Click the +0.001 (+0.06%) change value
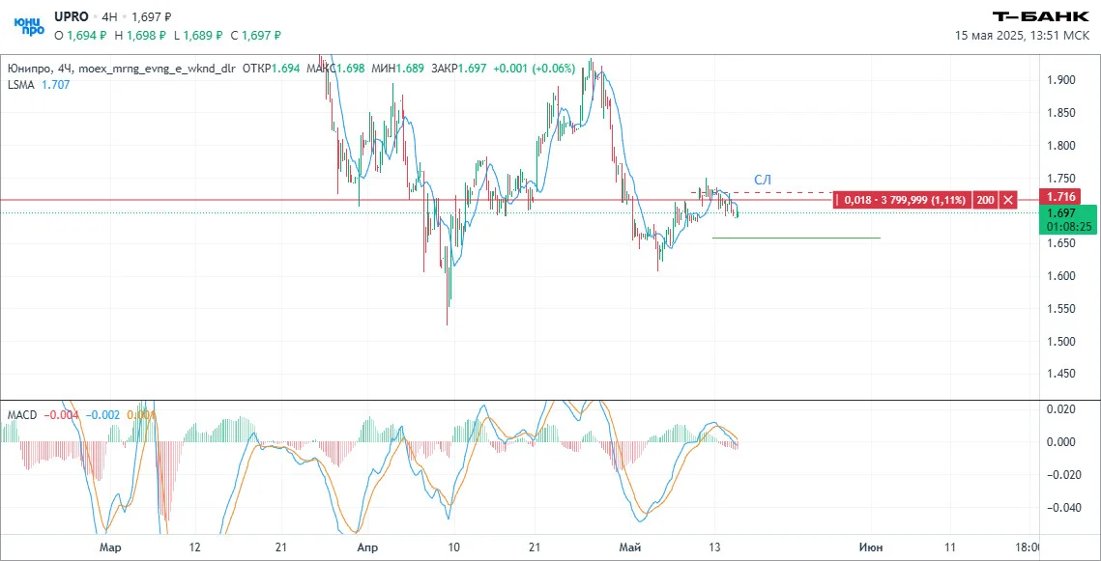Image resolution: width=1101 pixels, height=561 pixels. 535,69
